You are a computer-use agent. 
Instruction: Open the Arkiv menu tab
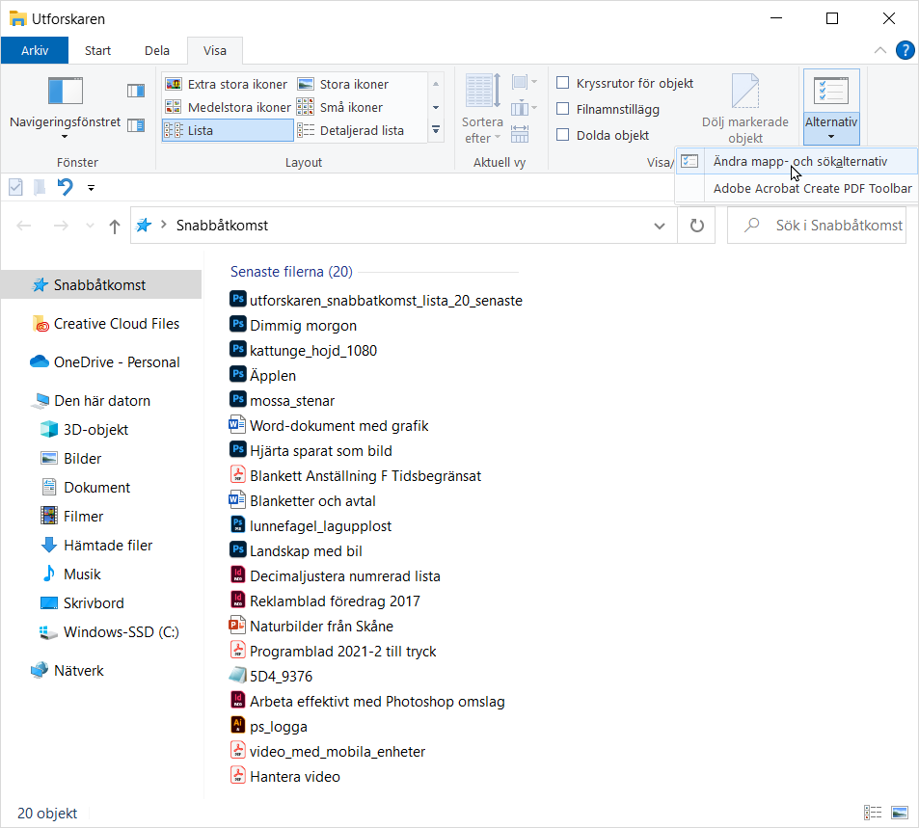35,51
